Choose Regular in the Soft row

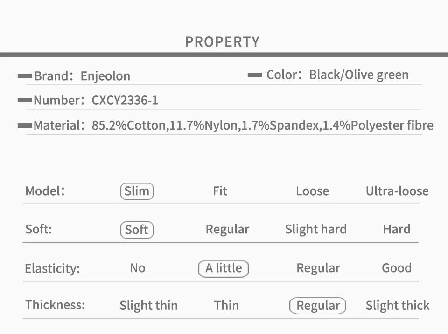pyautogui.click(x=227, y=230)
